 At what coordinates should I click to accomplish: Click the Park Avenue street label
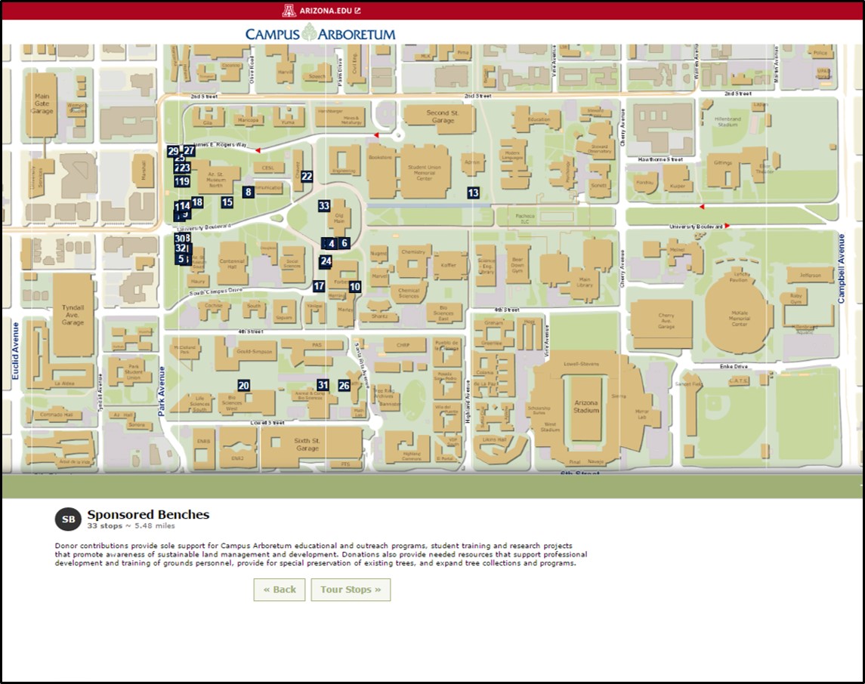tap(162, 391)
